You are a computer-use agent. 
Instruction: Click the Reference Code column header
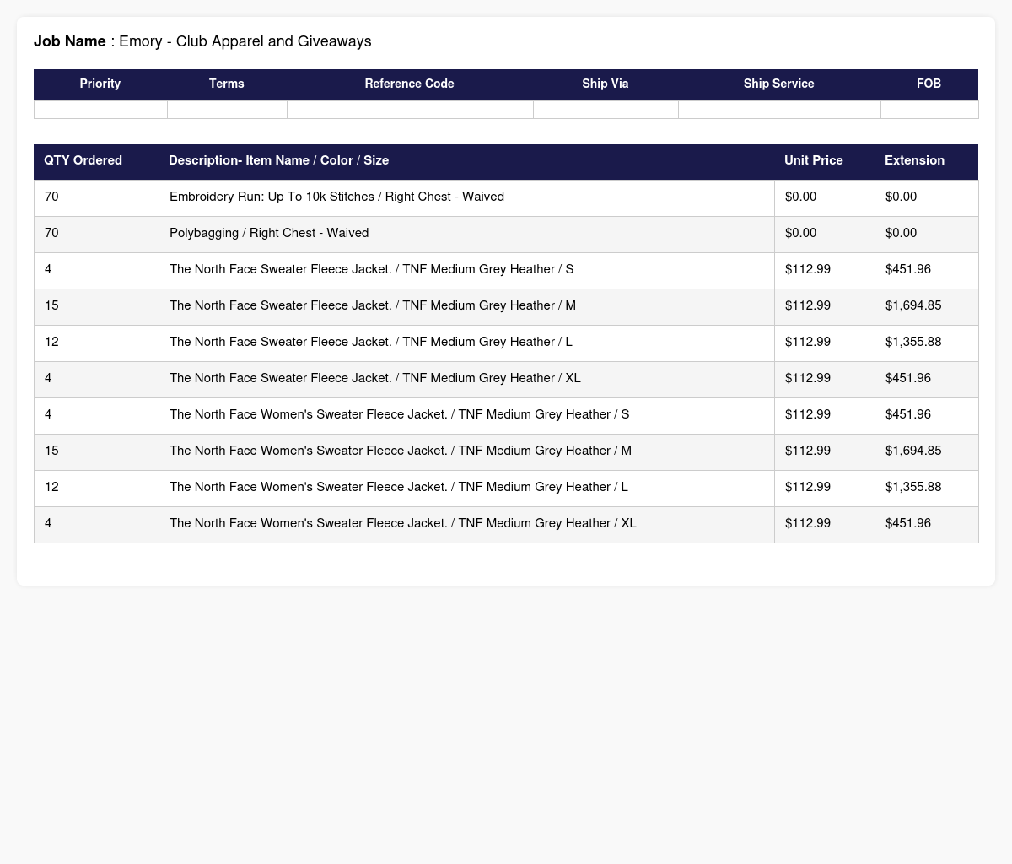tap(409, 84)
